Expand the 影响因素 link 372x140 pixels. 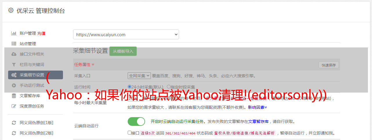257,107
